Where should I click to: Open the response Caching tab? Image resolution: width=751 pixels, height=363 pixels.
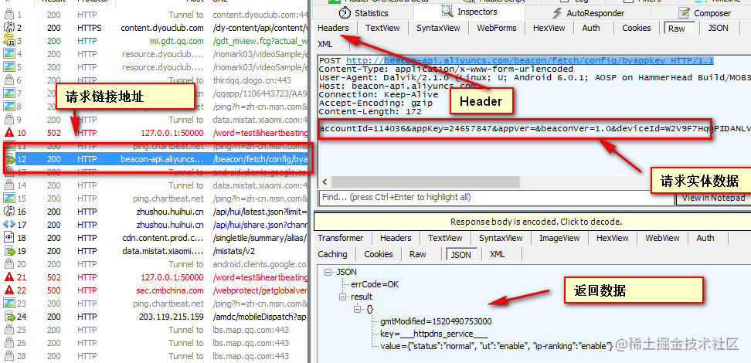coord(332,254)
